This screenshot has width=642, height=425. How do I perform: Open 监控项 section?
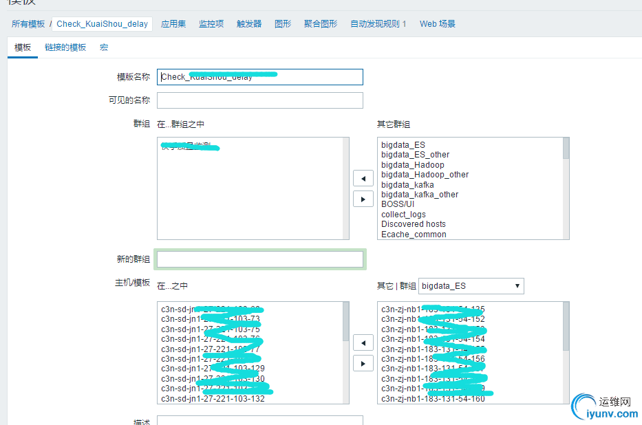[x=211, y=23]
